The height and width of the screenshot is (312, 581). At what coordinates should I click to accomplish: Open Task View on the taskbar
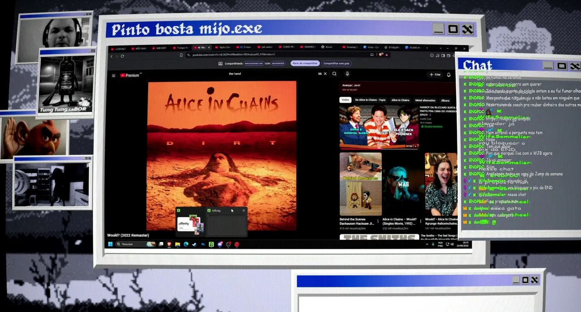[x=161, y=244]
